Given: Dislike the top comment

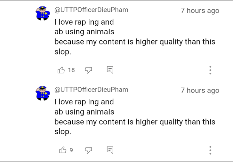Looking at the screenshot, I should tap(88, 70).
